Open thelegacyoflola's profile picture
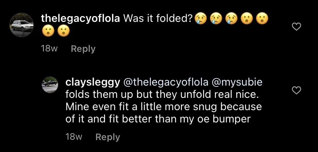318x152 pixels. coord(22,25)
